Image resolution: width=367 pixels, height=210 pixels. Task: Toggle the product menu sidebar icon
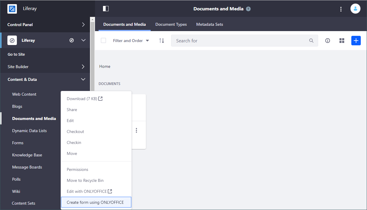(106, 9)
